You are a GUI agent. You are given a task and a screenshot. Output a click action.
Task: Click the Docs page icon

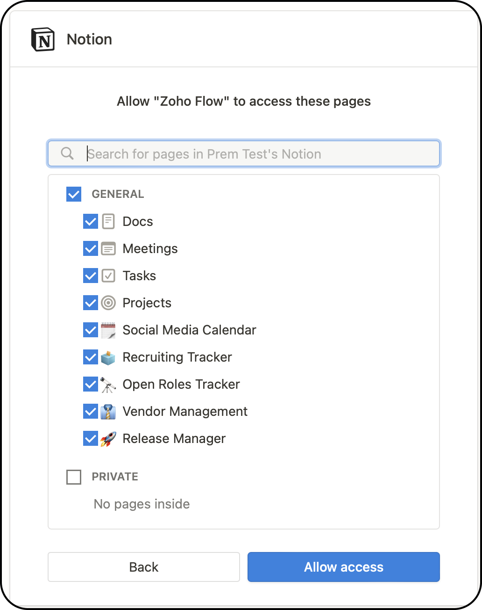[x=108, y=221]
